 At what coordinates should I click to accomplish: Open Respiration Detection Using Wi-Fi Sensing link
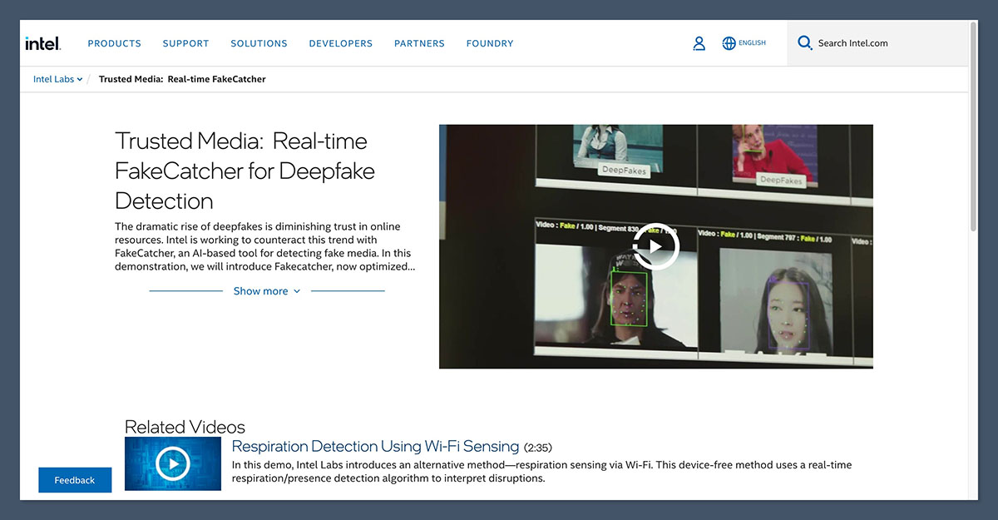point(375,447)
